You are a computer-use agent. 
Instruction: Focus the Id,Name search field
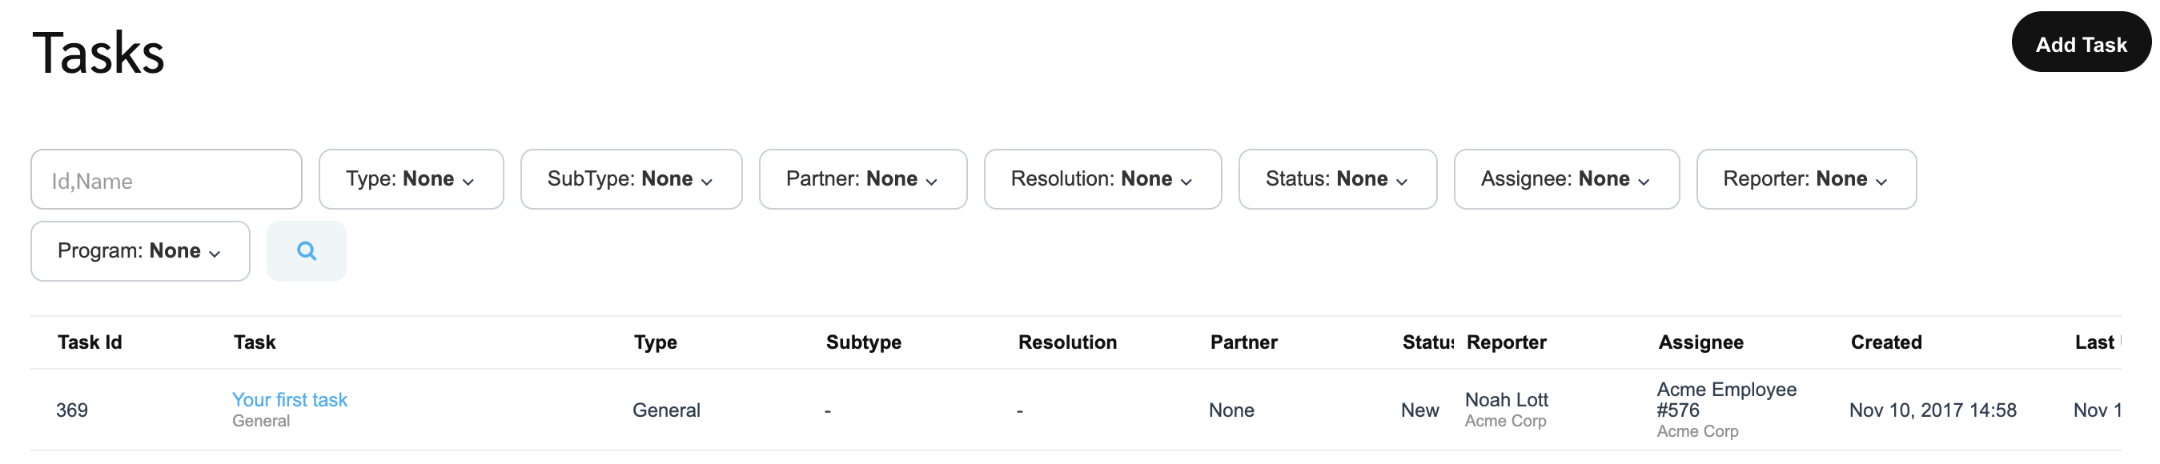click(x=166, y=180)
